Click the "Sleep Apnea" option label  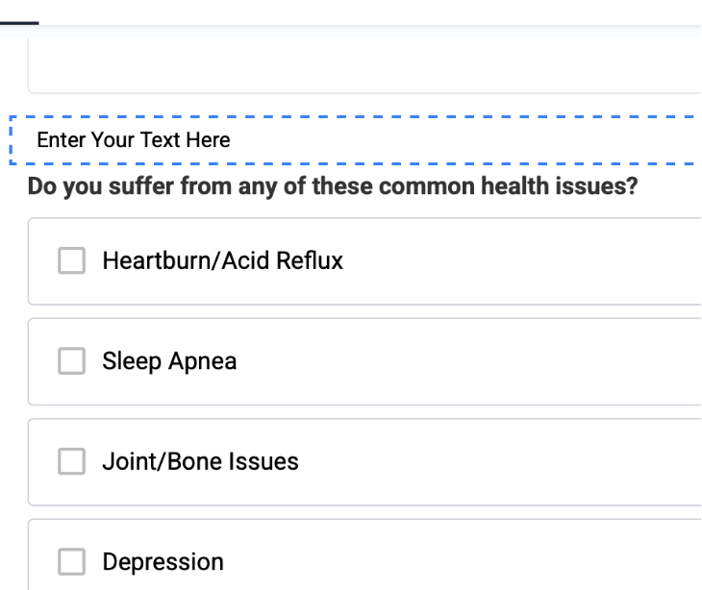(x=169, y=361)
